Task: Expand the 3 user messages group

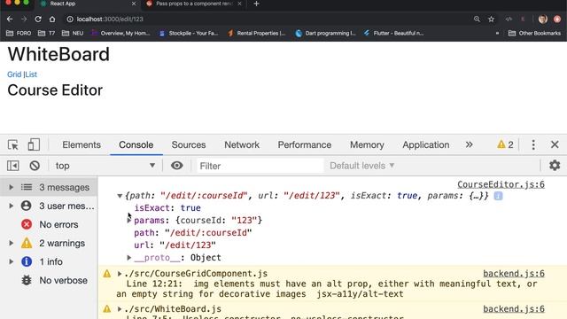Action: pyautogui.click(x=12, y=206)
